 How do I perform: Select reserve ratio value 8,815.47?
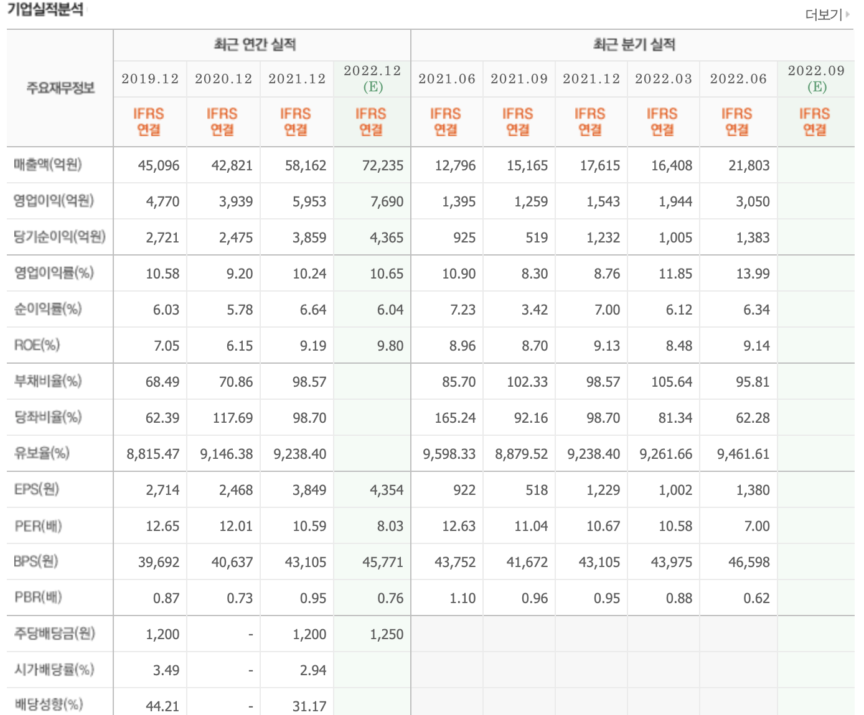[x=153, y=454]
